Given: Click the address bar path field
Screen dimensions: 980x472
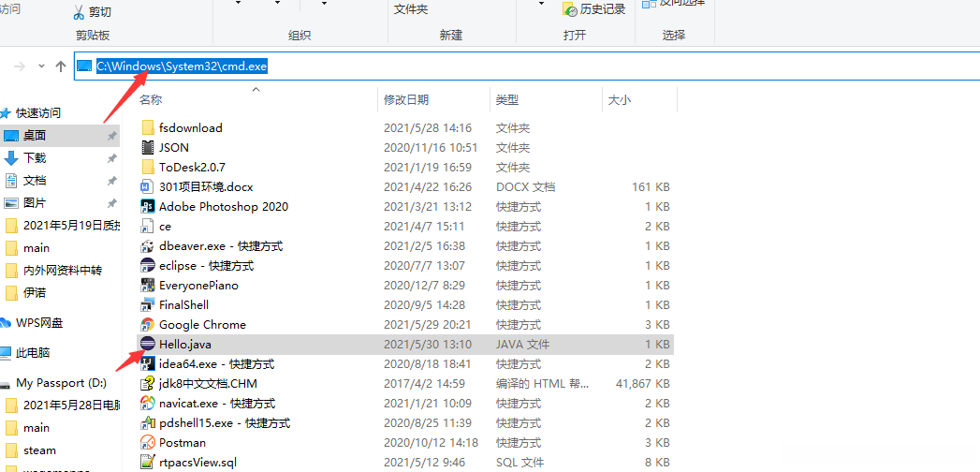Looking at the screenshot, I should (526, 66).
